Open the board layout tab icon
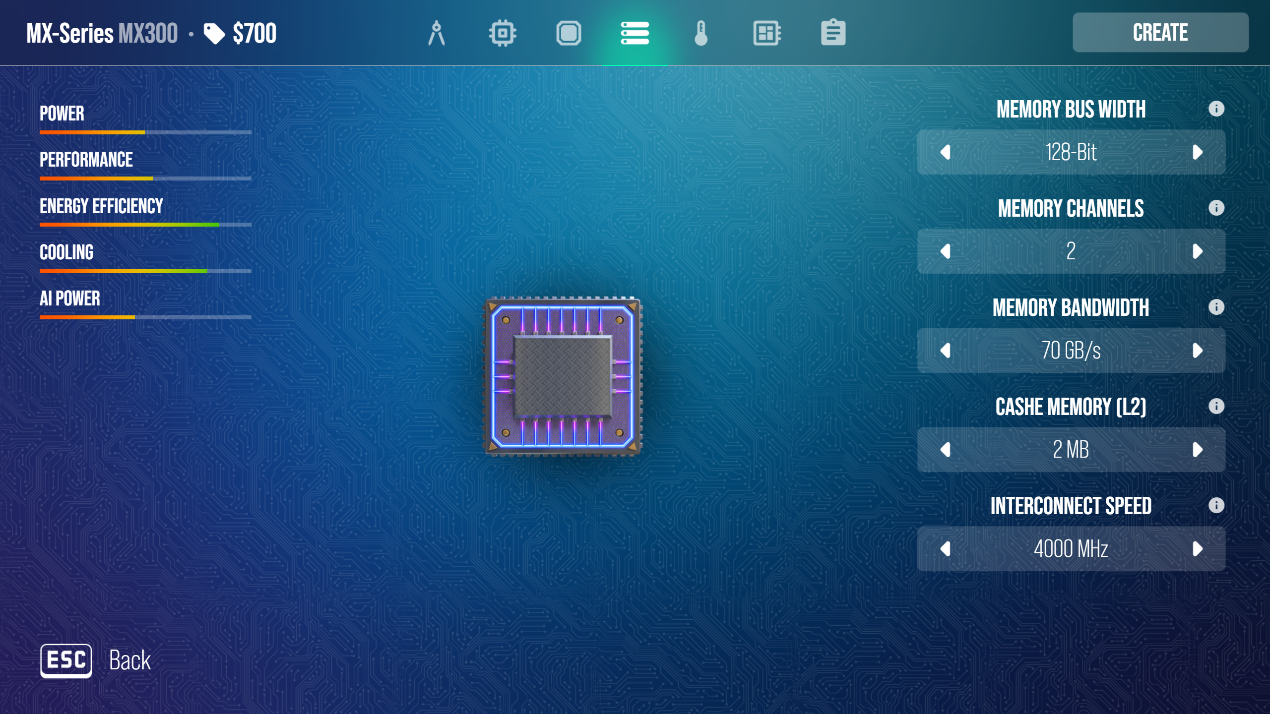Image resolution: width=1270 pixels, height=714 pixels. (767, 33)
